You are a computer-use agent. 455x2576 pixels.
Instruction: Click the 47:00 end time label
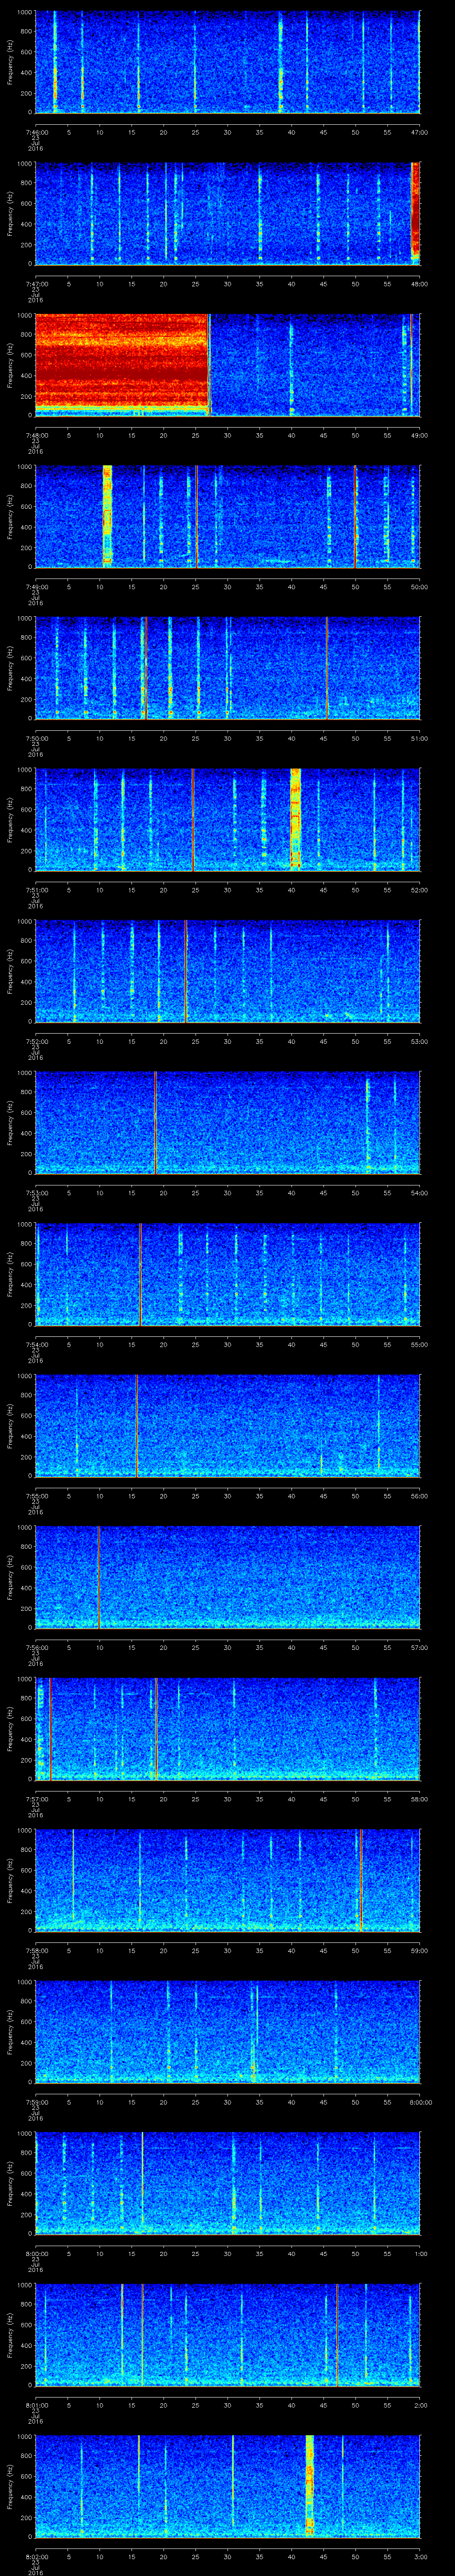[x=419, y=132]
